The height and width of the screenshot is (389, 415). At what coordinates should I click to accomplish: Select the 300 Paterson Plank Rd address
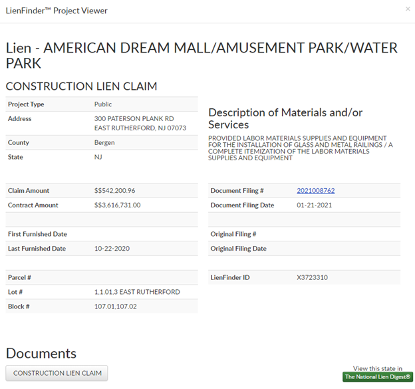click(134, 119)
